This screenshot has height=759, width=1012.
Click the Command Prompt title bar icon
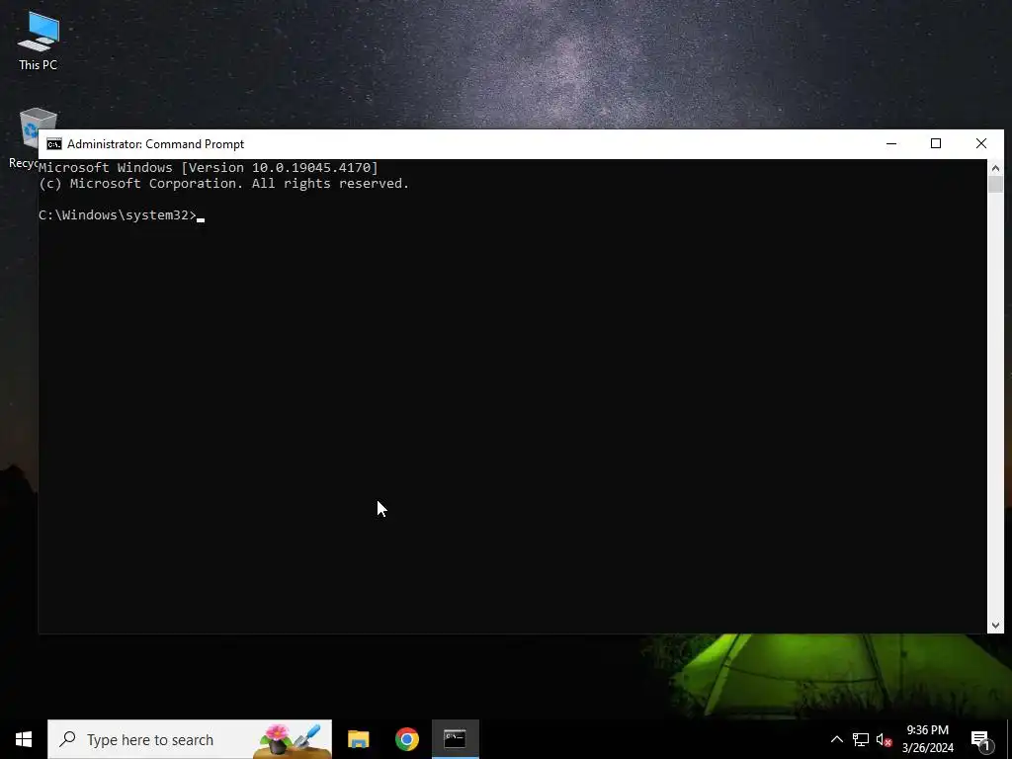coord(54,144)
